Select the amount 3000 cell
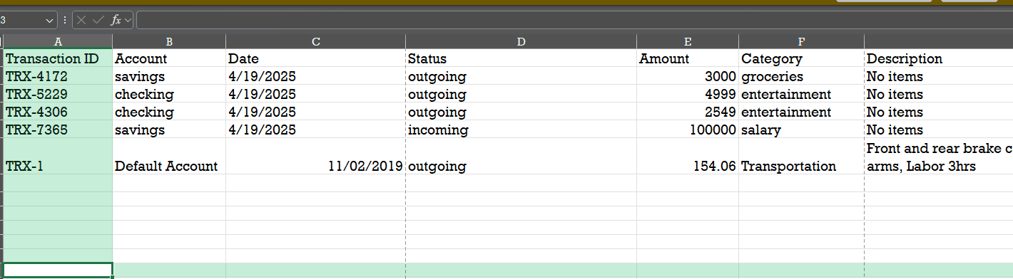The width and height of the screenshot is (1013, 279). pyautogui.click(x=688, y=76)
